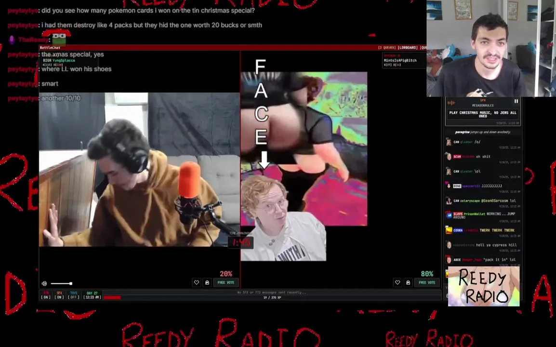Open the [LDRBOARD] leaderboard
556x347 pixels.
(408, 48)
